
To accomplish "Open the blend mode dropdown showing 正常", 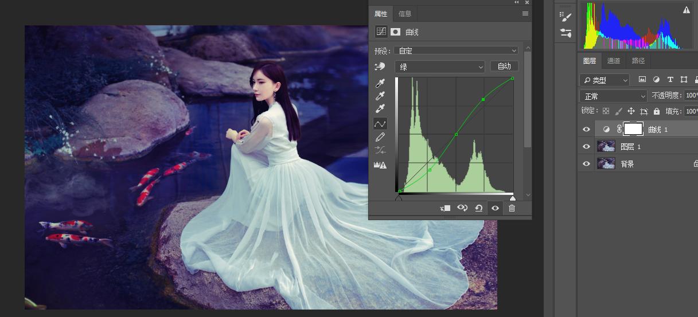I will (613, 96).
